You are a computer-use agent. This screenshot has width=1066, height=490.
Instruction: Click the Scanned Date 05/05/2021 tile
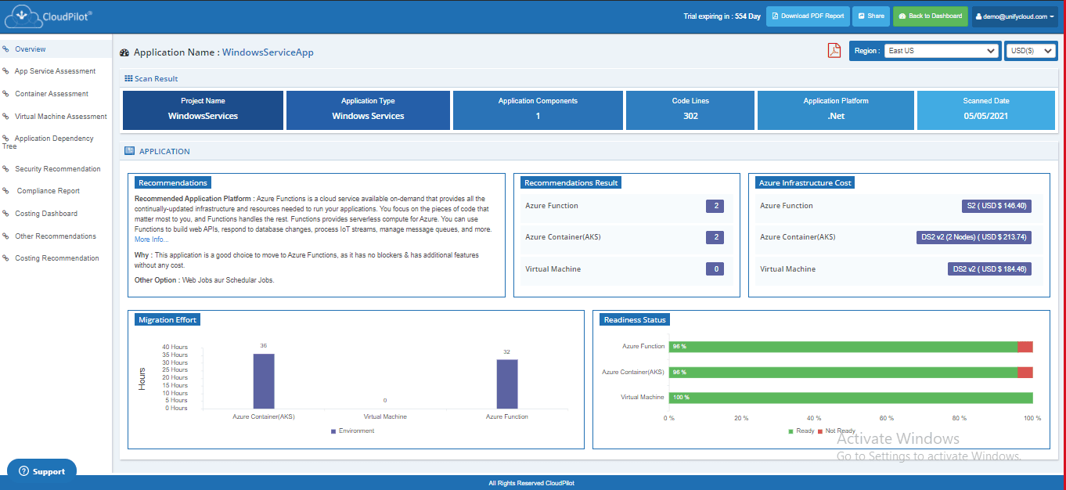(986, 110)
